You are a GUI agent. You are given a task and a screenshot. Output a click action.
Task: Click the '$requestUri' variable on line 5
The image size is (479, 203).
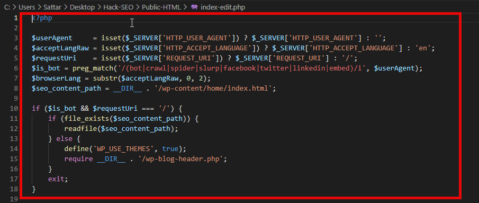54,58
